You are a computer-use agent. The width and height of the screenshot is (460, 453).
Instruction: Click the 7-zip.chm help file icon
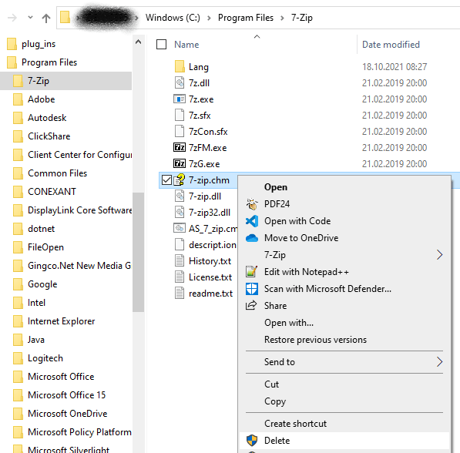180,180
